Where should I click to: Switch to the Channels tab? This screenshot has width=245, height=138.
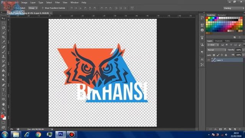(x=219, y=41)
